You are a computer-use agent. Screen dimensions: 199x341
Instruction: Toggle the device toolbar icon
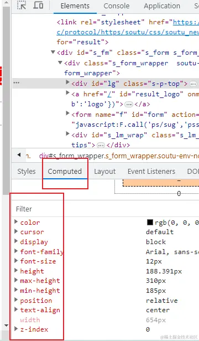point(38,5)
